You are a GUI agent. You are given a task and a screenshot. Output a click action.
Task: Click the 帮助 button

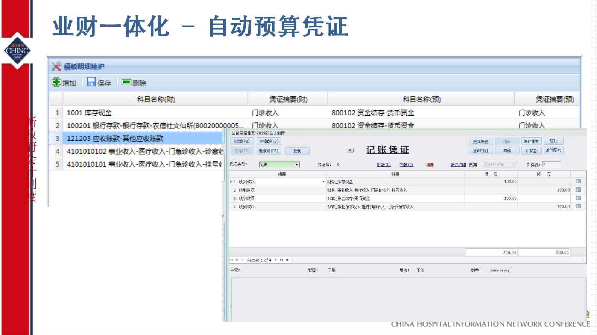pos(553,141)
